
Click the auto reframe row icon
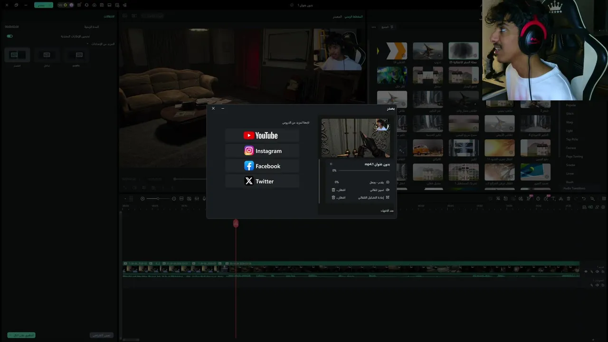point(388,197)
